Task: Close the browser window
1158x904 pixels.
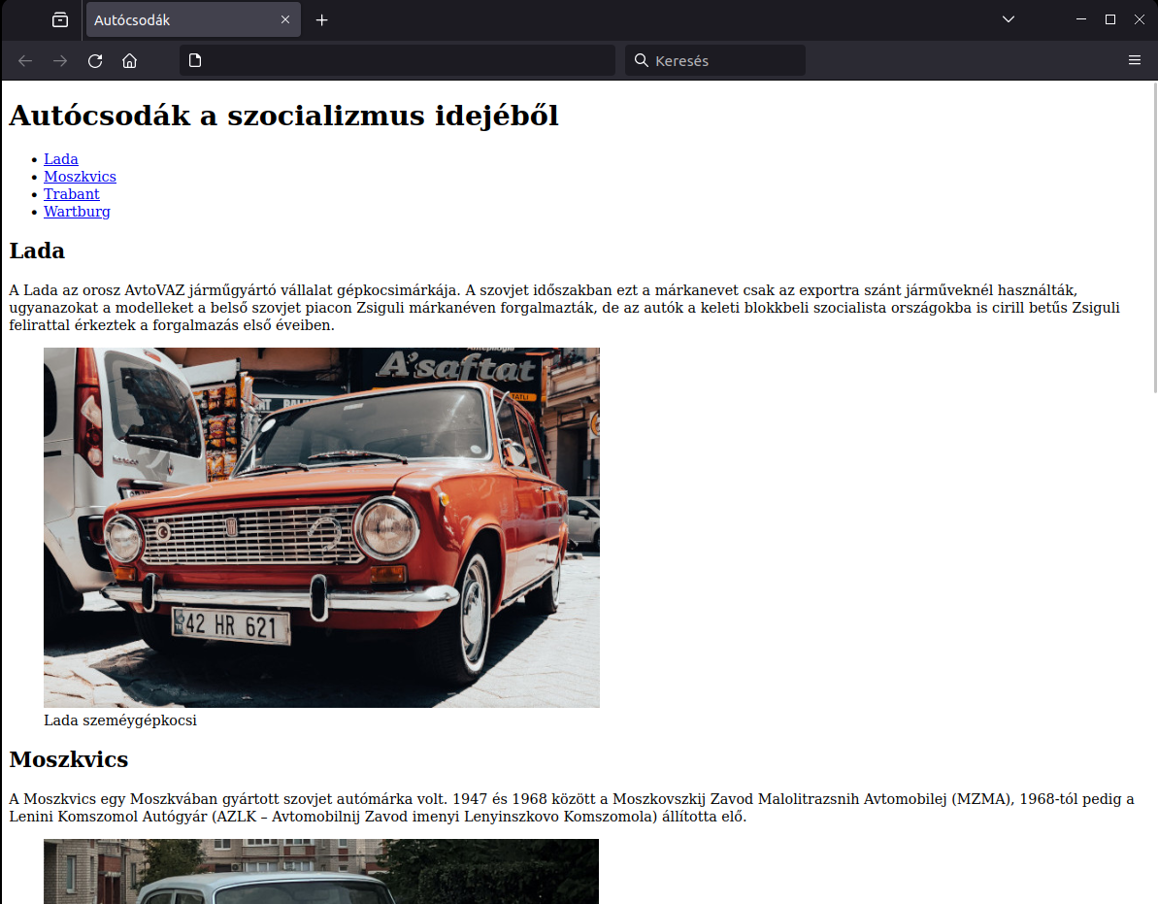Action: pos(1139,19)
